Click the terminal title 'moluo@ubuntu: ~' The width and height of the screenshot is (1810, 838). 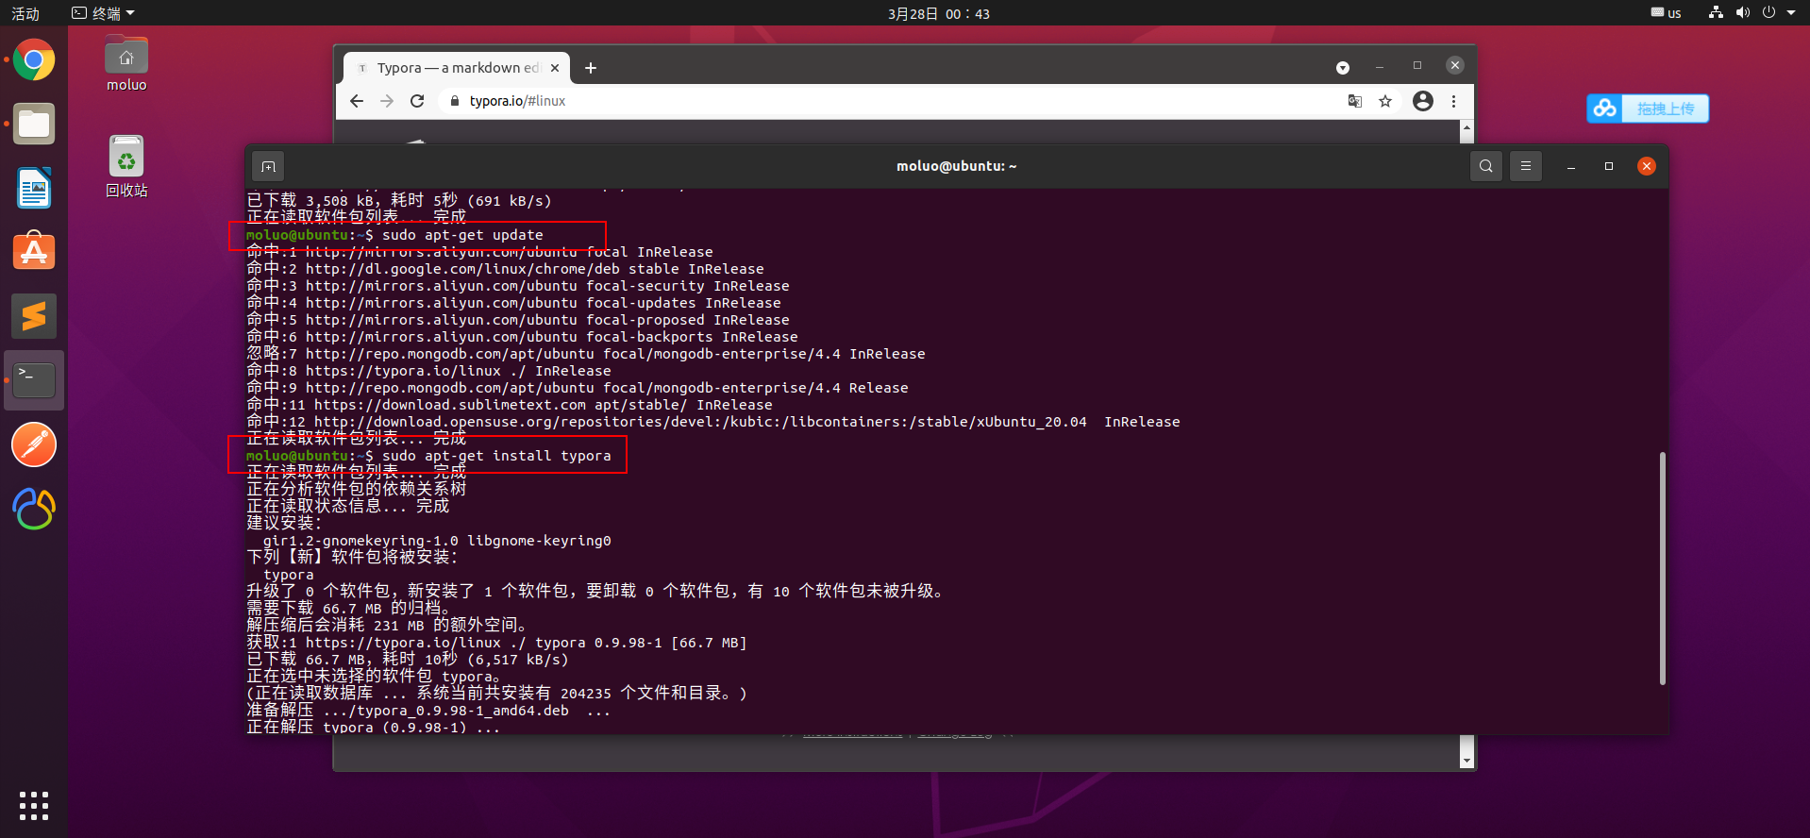click(957, 166)
